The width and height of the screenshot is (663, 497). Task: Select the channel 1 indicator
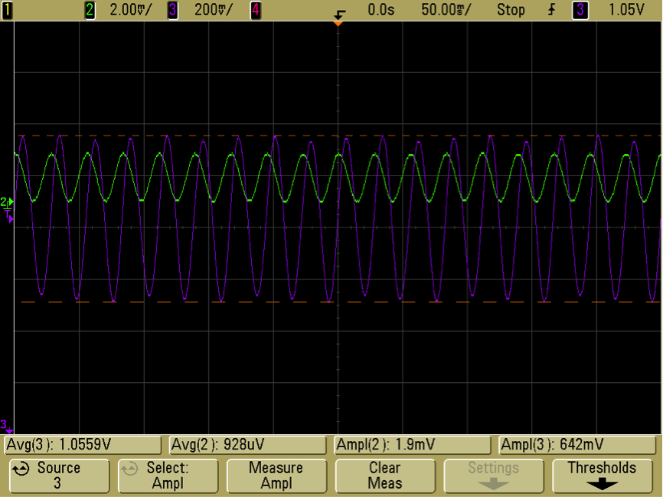[x=7, y=10]
